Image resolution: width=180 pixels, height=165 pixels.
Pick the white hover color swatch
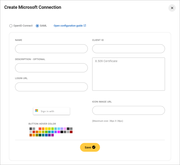[x=37, y=129]
